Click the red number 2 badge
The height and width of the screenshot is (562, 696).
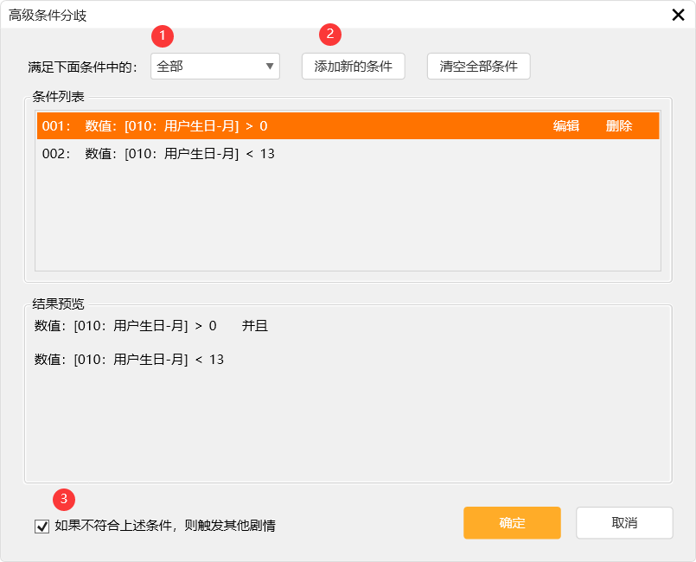pyautogui.click(x=330, y=35)
